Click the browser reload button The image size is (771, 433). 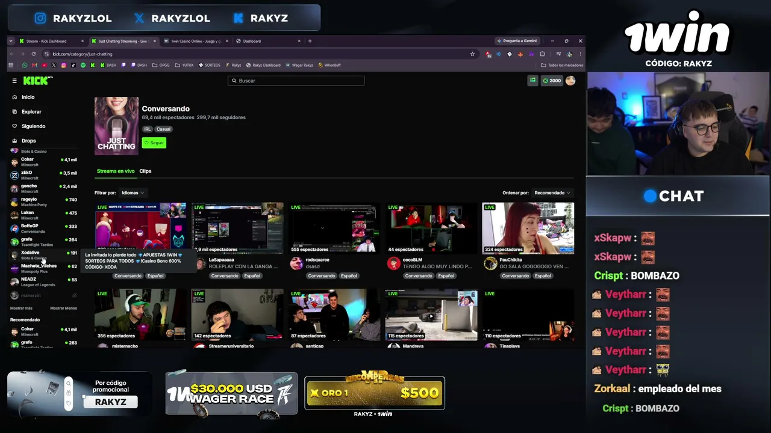[33, 54]
